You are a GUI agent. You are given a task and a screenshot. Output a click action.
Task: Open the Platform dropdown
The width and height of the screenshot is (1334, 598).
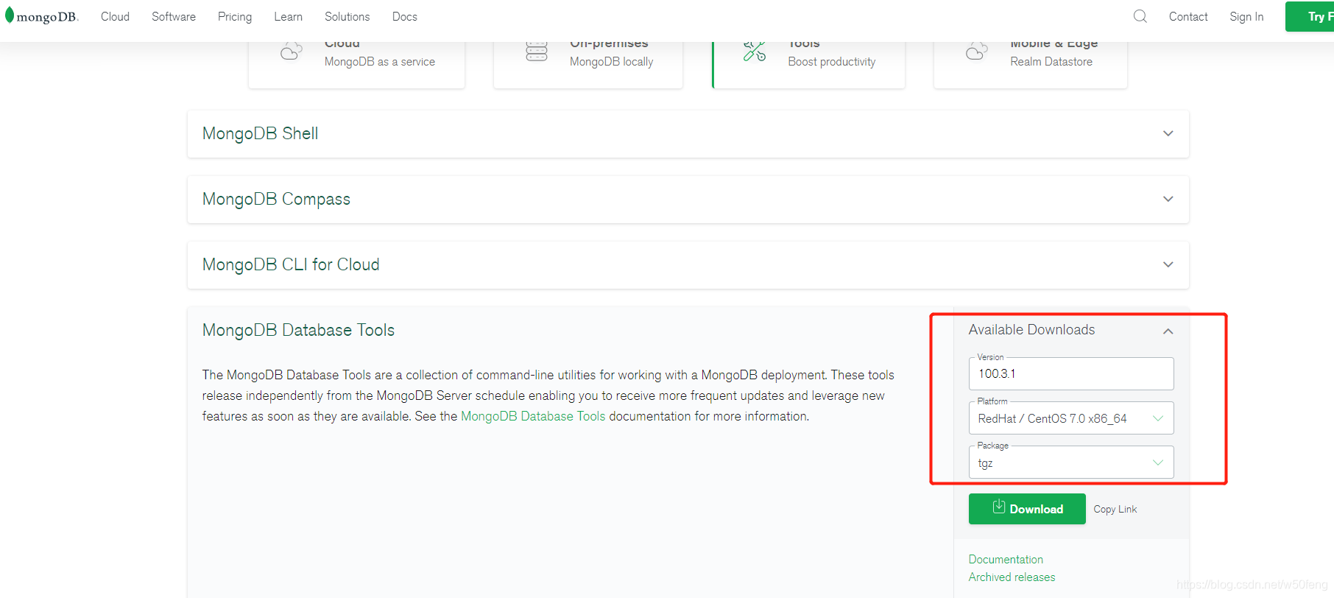(1071, 418)
